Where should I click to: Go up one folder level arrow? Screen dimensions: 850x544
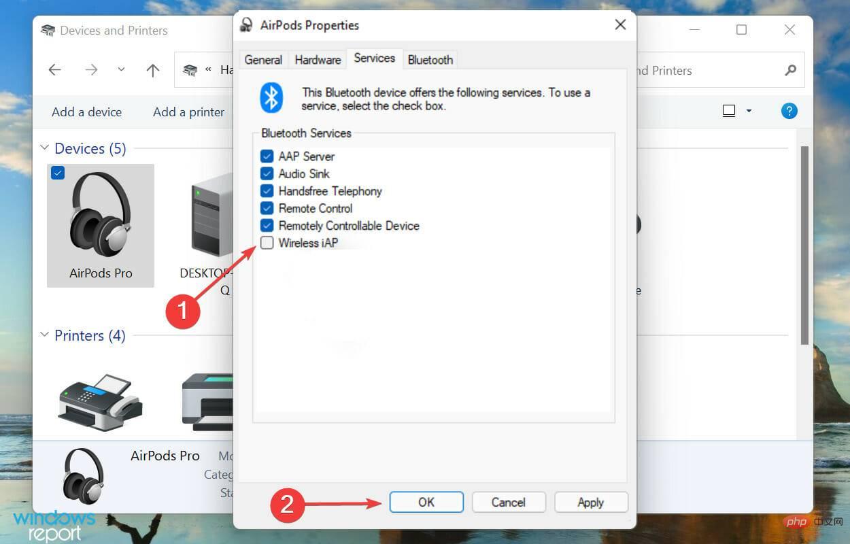point(153,70)
